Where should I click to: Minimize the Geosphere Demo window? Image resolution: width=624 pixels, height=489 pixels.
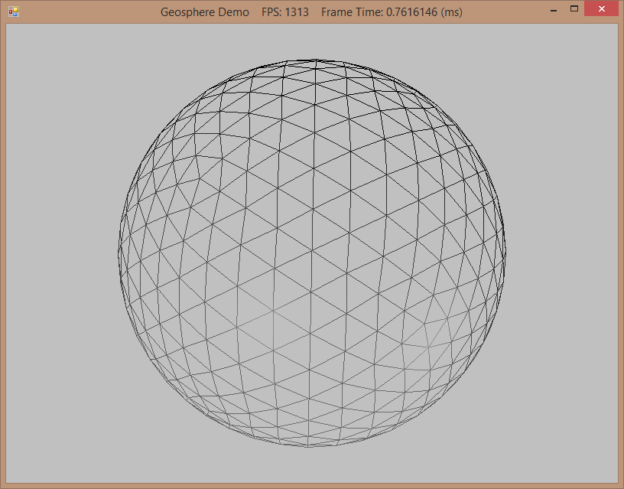click(x=553, y=11)
